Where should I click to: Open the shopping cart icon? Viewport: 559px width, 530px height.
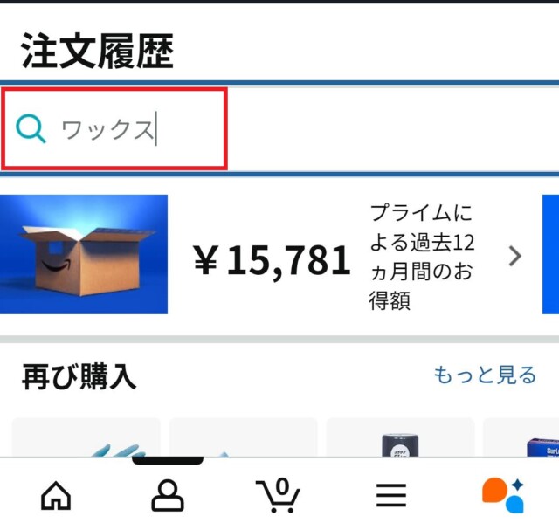[279, 495]
